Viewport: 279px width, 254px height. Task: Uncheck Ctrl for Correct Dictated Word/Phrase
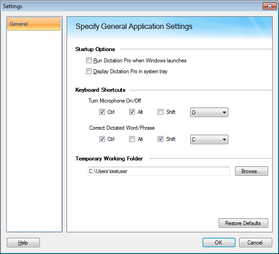[102, 139]
